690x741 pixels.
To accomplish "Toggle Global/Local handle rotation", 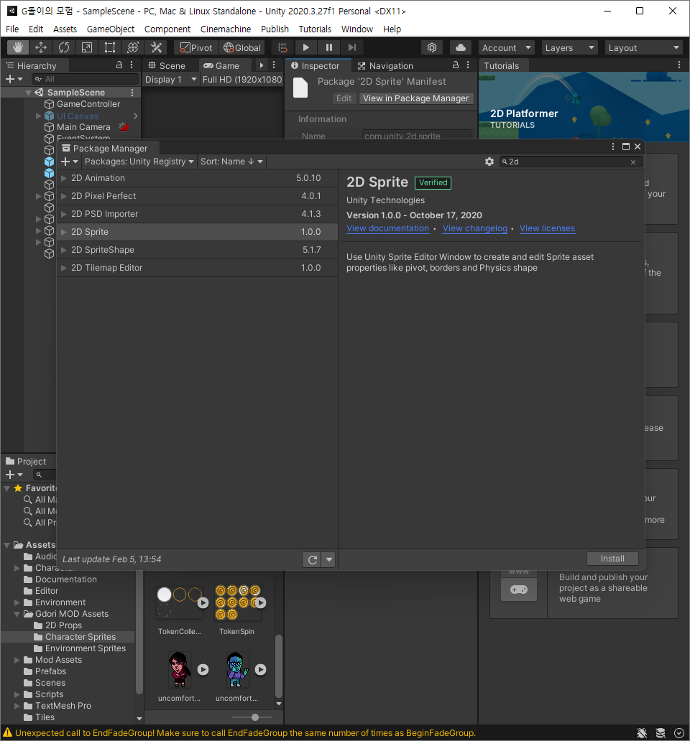I will pos(242,47).
